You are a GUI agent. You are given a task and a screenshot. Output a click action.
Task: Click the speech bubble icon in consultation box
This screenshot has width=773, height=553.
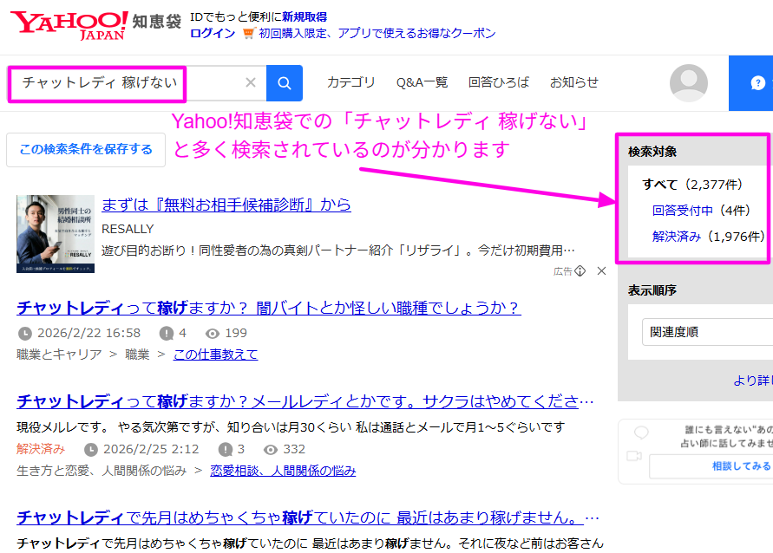641,433
